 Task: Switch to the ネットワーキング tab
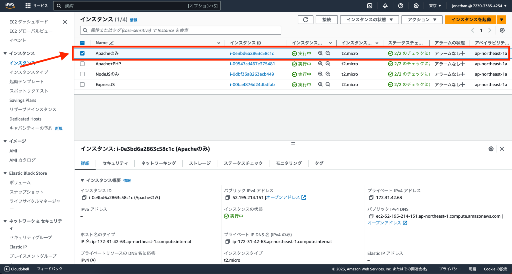(159, 163)
